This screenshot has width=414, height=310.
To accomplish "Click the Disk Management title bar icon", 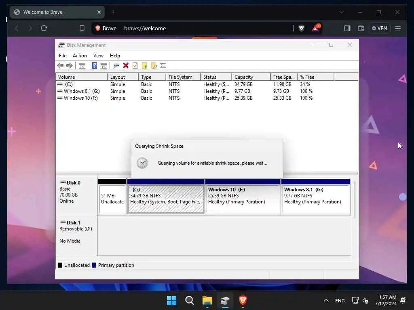I will (61, 45).
